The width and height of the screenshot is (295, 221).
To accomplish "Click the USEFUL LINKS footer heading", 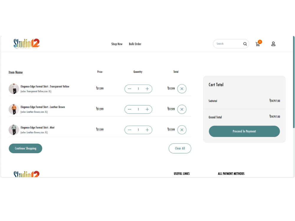I will pos(181,174).
